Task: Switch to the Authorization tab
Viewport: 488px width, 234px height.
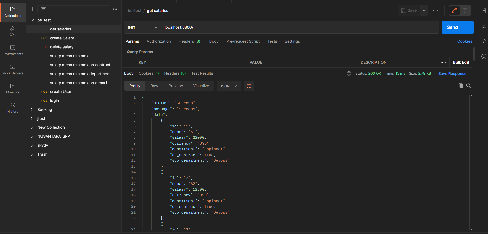Action: point(158,41)
